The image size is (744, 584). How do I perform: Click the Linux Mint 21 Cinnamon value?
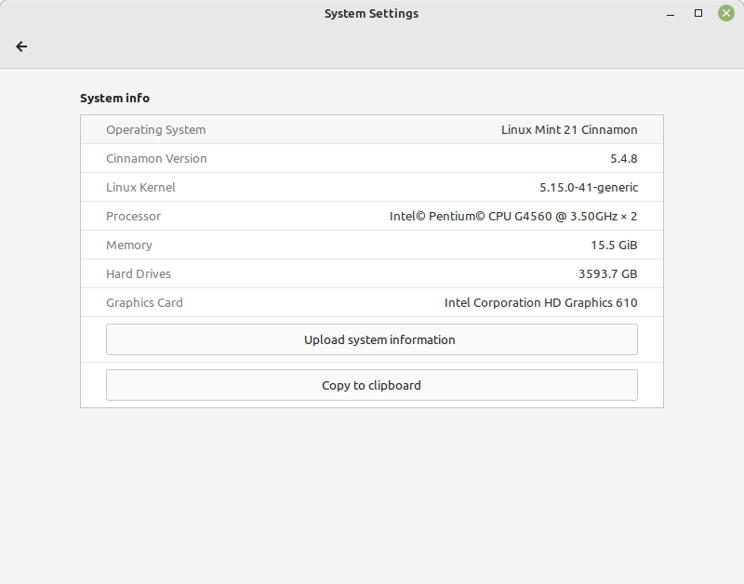[569, 129]
